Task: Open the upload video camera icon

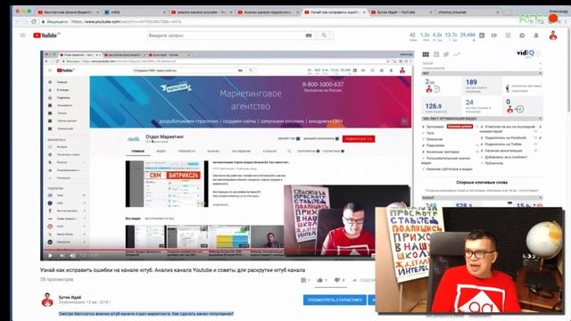Action: point(494,36)
